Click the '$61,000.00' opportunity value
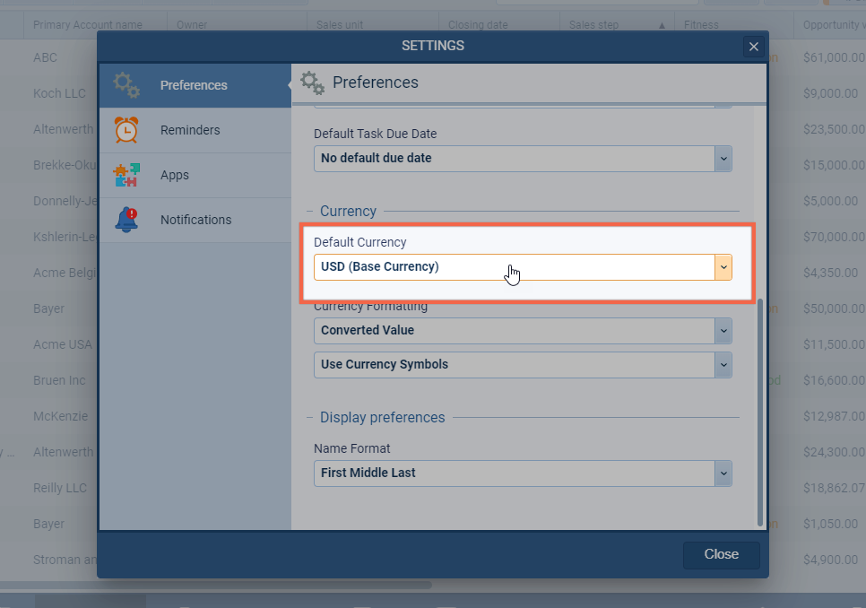Image resolution: width=866 pixels, height=608 pixels. [x=834, y=57]
